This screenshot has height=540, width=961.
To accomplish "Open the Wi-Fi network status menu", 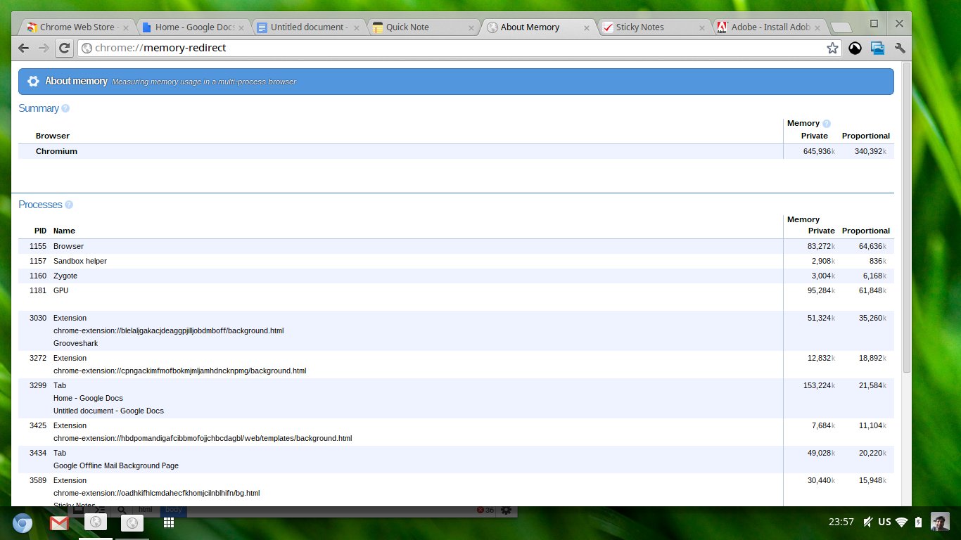I will tap(901, 522).
